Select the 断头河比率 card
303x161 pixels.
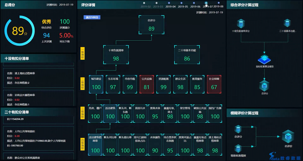coord(110,145)
